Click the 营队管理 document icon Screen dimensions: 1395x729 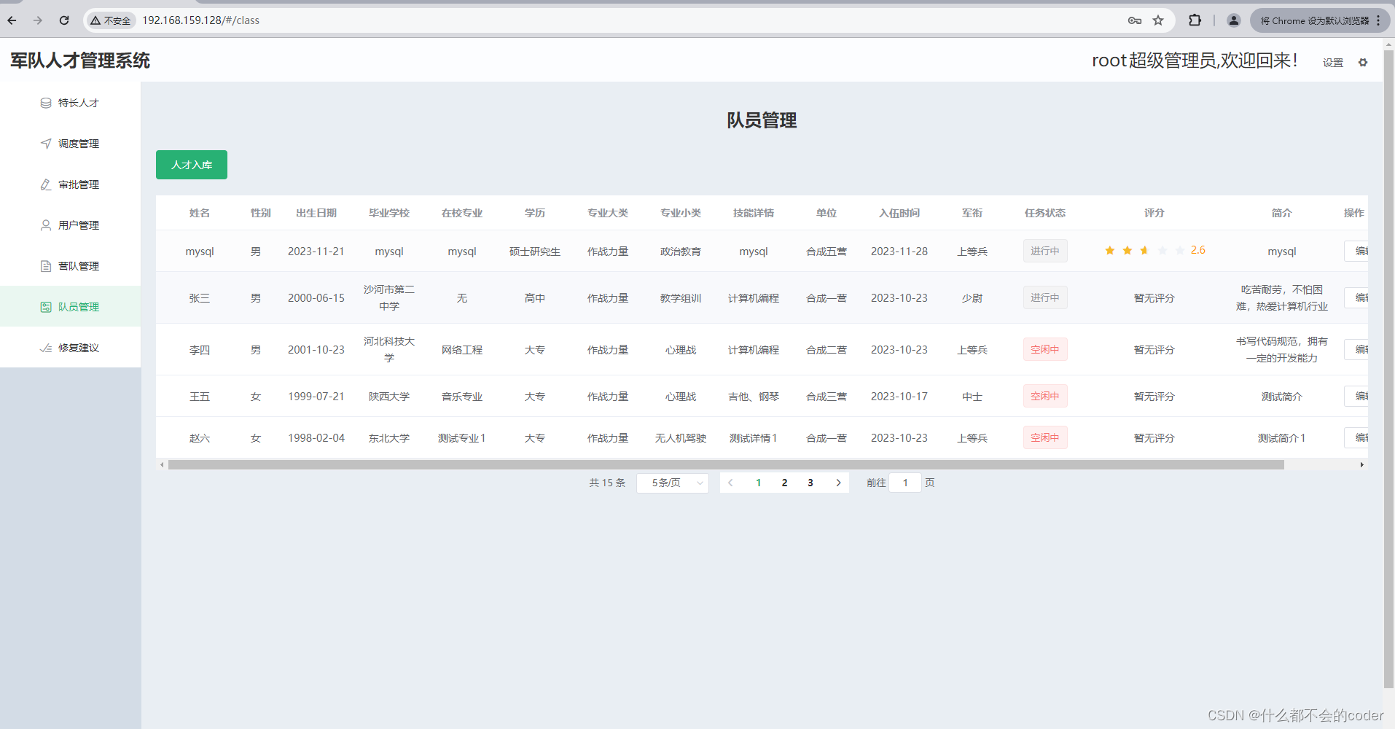coord(46,266)
